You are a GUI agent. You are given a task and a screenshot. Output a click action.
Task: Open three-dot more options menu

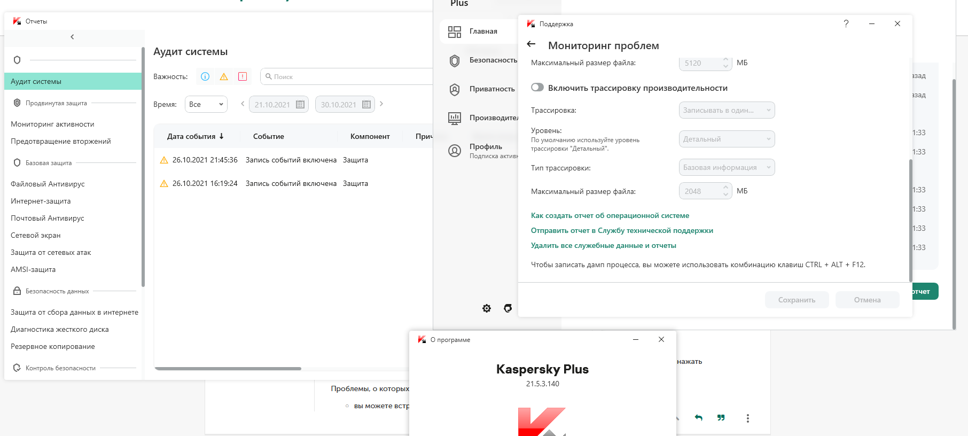pyautogui.click(x=748, y=418)
